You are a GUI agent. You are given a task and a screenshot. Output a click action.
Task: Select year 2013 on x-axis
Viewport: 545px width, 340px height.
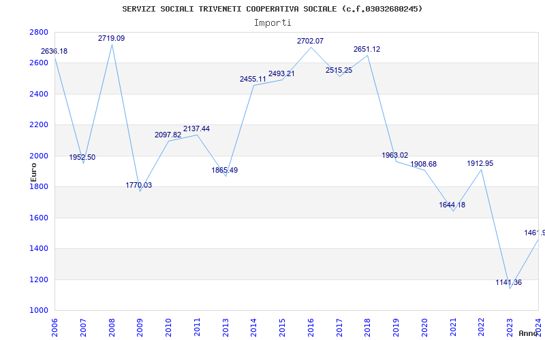tap(225, 328)
